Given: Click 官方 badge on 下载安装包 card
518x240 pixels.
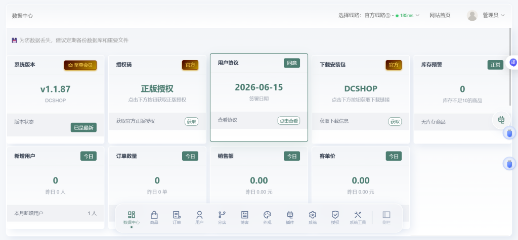Looking at the screenshot, I should (394, 65).
